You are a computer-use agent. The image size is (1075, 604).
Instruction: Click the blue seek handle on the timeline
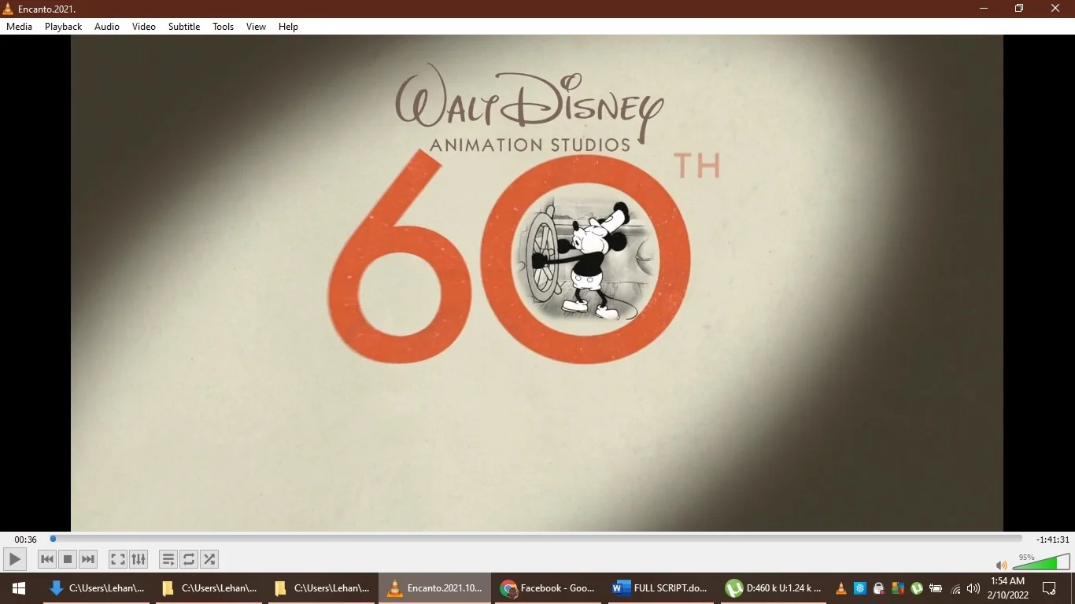[53, 539]
